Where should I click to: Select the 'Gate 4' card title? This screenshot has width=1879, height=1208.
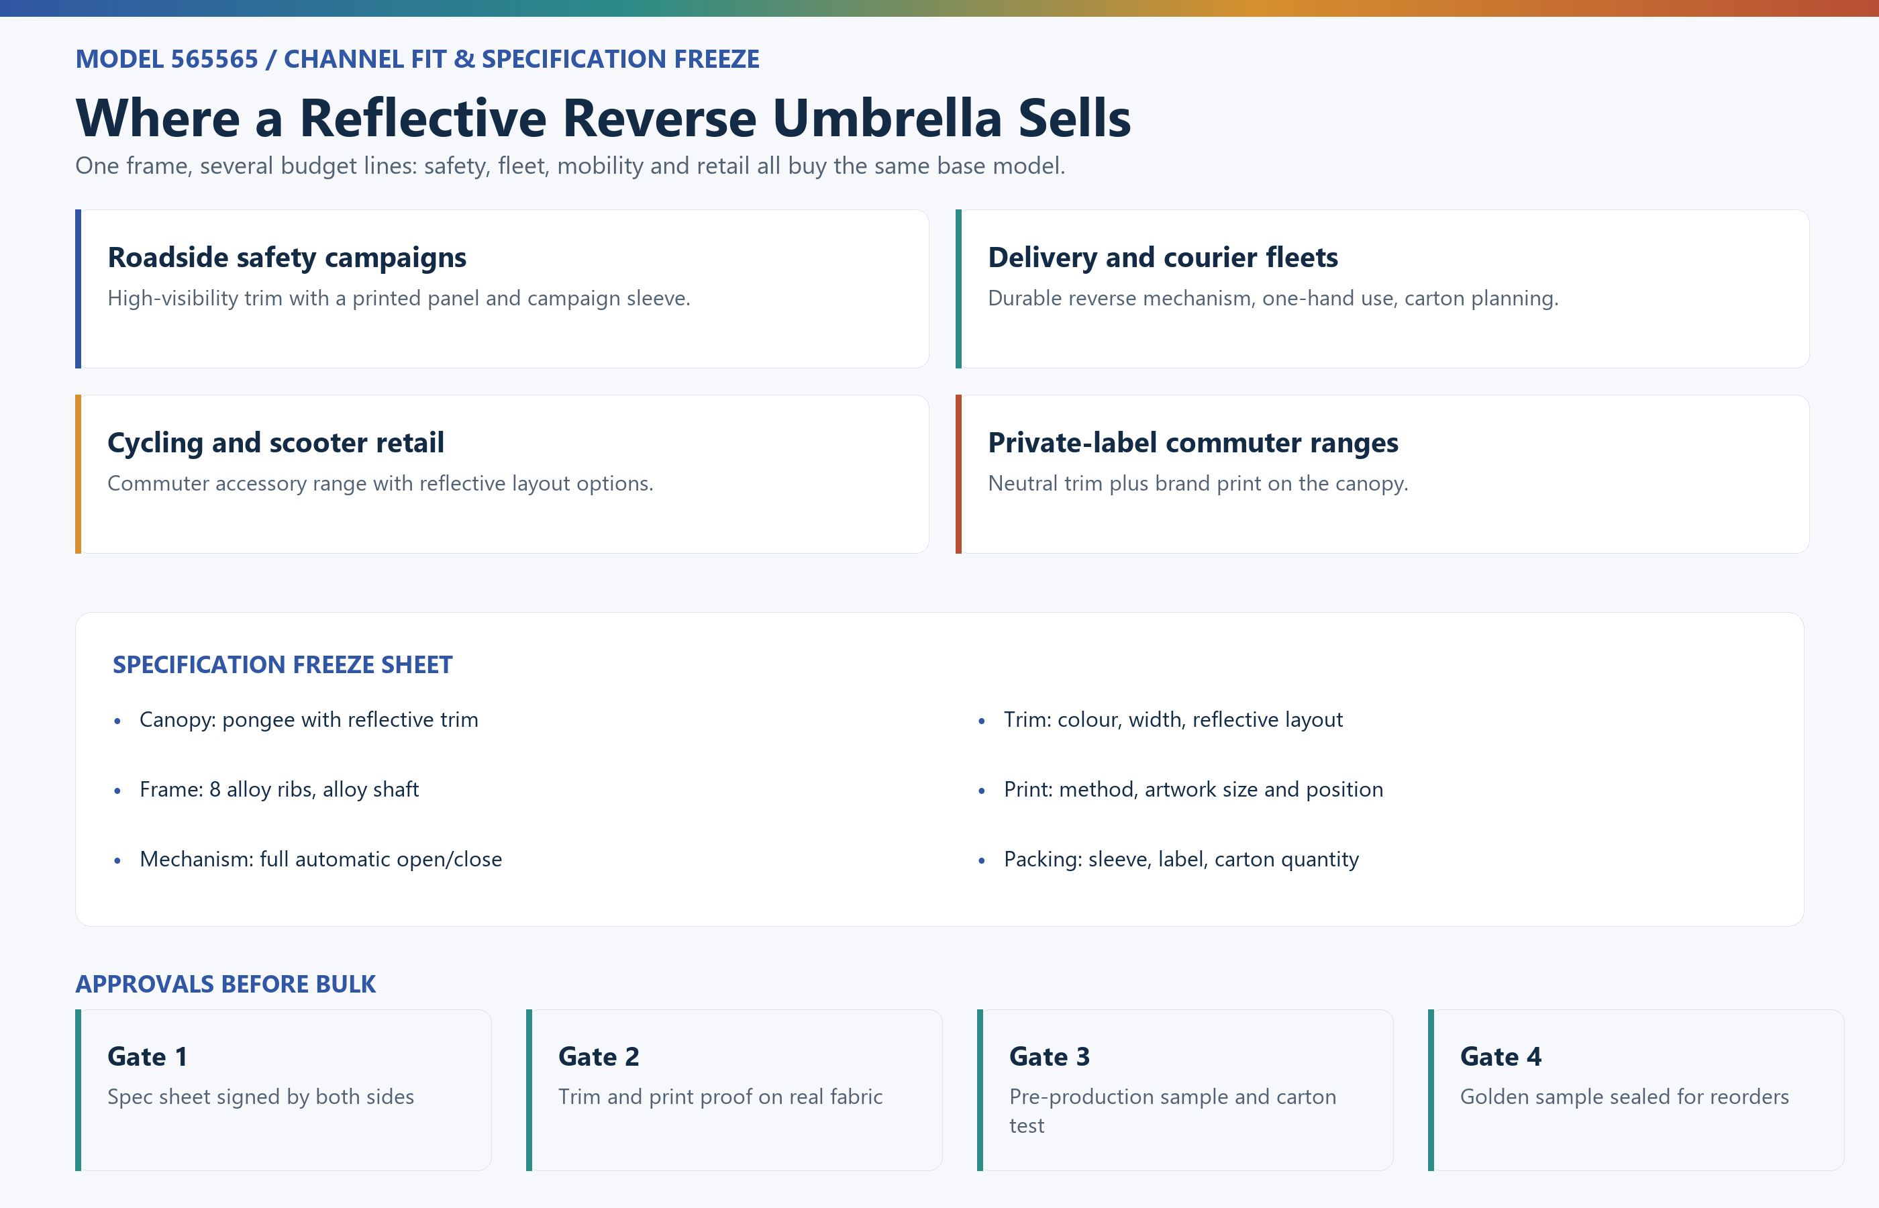point(1501,1056)
